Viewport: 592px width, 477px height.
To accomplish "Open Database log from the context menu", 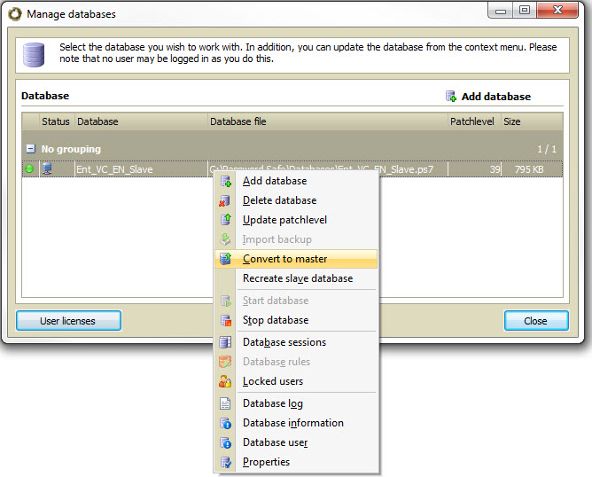I will 296,403.
